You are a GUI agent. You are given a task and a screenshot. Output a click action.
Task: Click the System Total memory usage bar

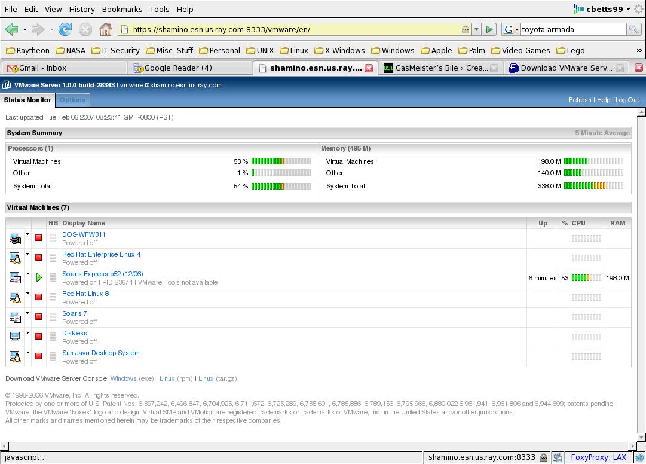pyautogui.click(x=593, y=186)
